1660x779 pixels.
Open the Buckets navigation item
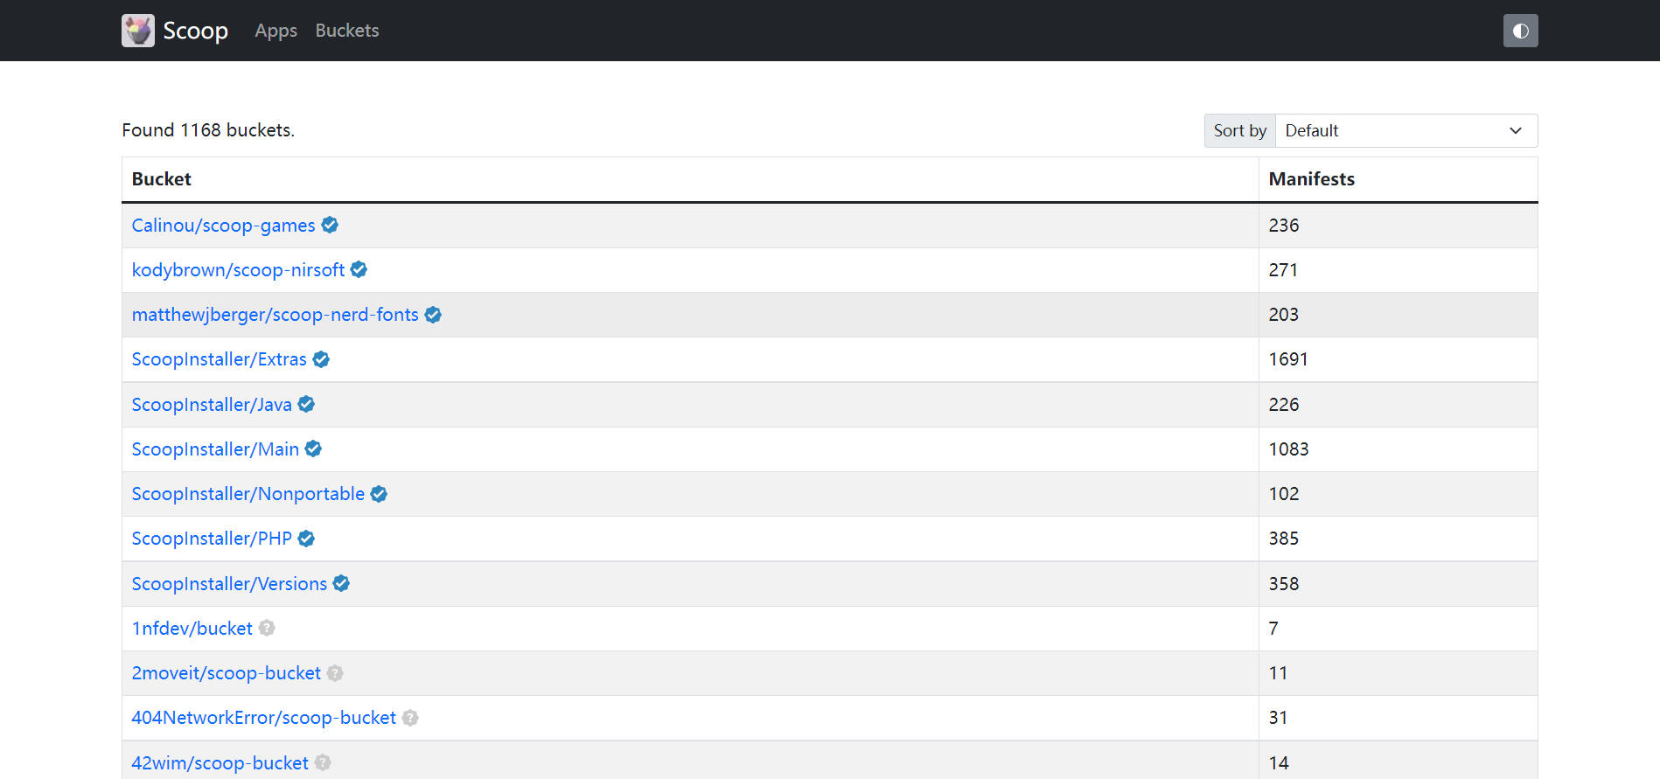click(x=346, y=30)
